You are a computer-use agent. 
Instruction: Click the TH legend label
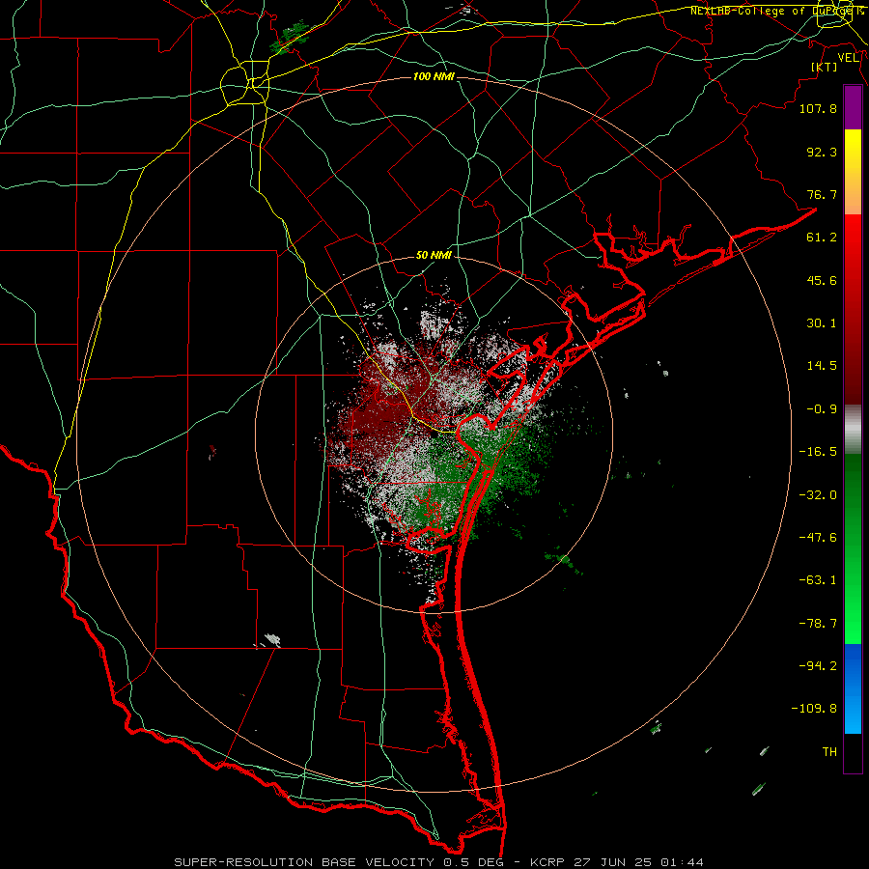[x=829, y=752]
